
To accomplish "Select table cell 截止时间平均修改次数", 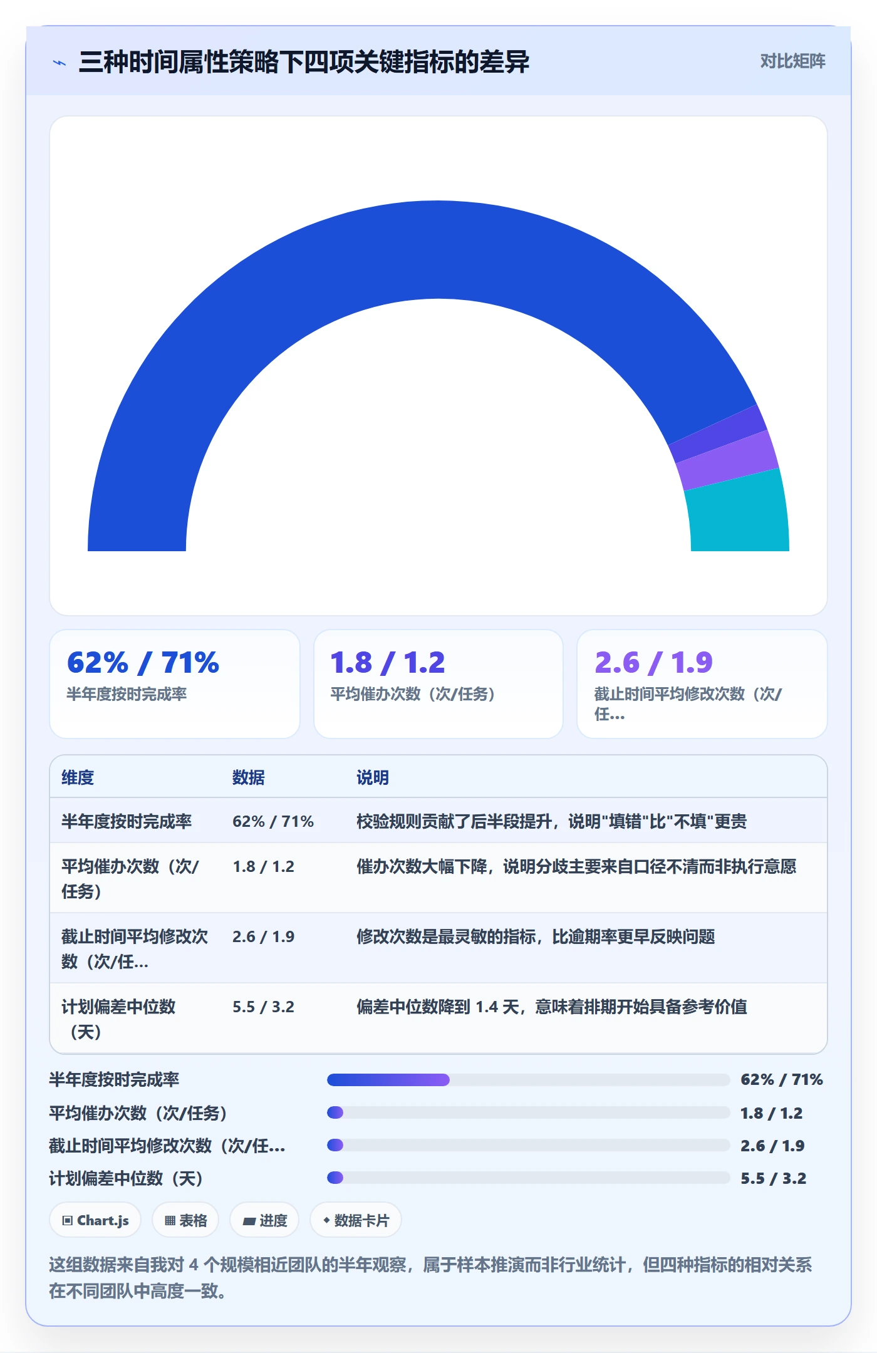I will tap(135, 948).
